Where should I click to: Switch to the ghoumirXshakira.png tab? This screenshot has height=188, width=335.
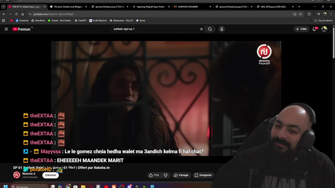point(109,7)
